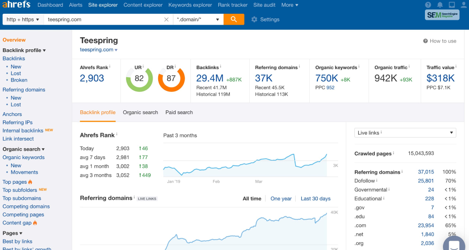Open Movements under Organic keywords

click(24, 172)
